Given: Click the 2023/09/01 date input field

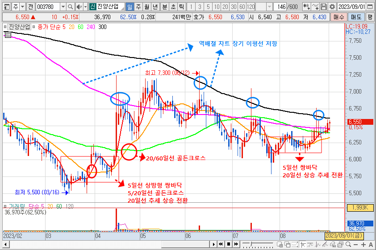Looking at the screenshot, I should point(351,7).
